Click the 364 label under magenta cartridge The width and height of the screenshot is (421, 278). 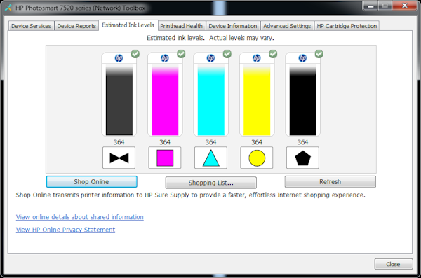click(x=165, y=142)
